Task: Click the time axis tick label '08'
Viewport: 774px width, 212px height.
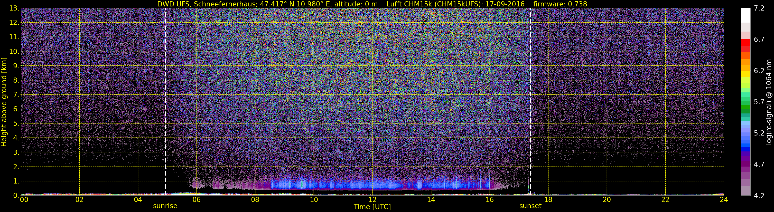Action: [255, 200]
